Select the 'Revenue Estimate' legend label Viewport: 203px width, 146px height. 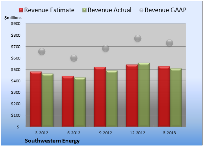(49, 10)
